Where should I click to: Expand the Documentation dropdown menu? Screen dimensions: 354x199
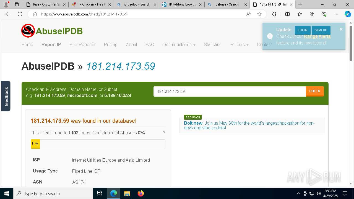click(179, 44)
